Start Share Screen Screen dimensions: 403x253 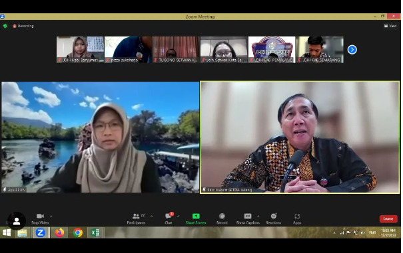(x=196, y=218)
